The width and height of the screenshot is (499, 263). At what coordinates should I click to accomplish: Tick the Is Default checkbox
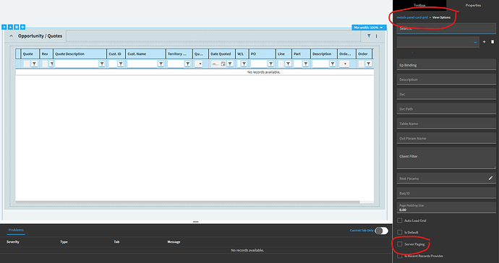[400, 232]
